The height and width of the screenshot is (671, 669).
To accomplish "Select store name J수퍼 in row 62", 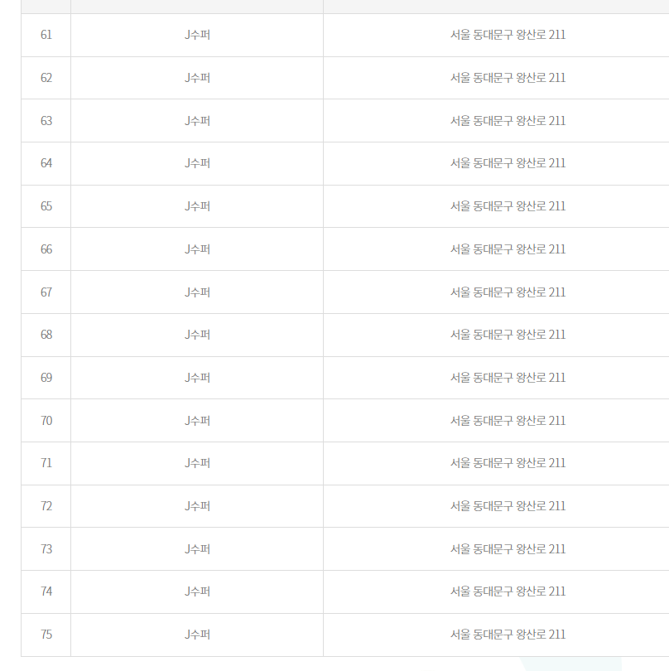I will click(197, 78).
